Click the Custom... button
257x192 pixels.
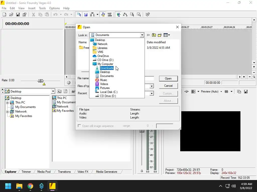[x=168, y=93]
